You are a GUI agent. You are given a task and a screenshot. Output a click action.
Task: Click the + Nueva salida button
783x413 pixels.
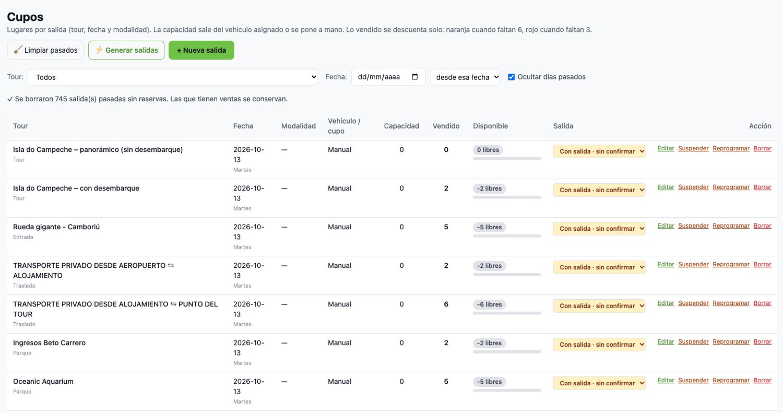pyautogui.click(x=201, y=50)
